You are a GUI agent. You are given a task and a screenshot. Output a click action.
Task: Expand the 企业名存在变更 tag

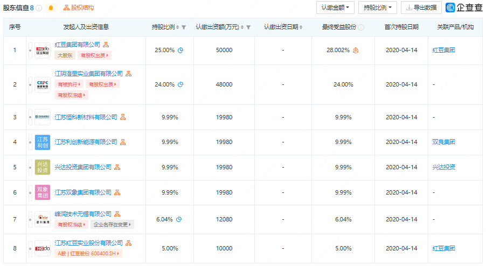tap(113, 225)
